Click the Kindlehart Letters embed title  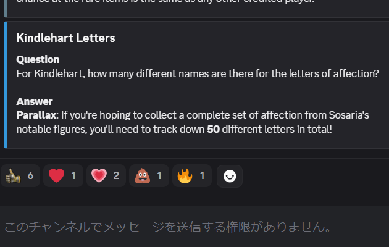[x=65, y=38]
